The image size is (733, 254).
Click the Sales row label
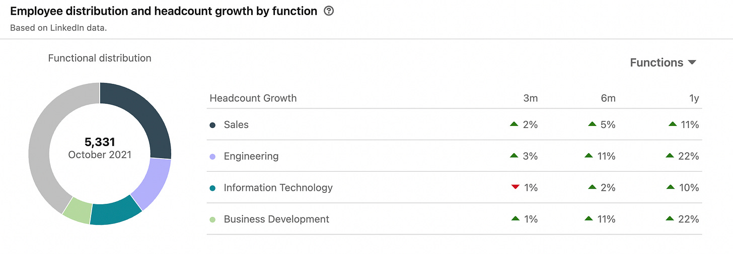pyautogui.click(x=236, y=125)
